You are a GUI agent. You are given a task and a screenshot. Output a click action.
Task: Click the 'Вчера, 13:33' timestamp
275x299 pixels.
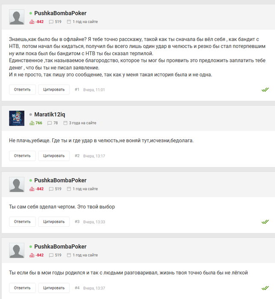(94, 222)
